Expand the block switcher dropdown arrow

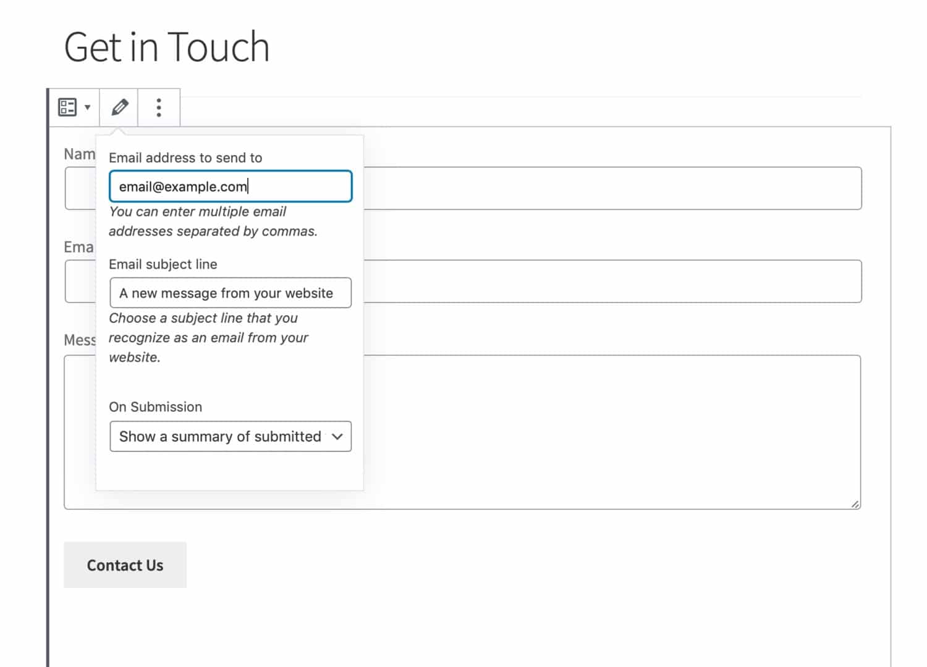[87, 107]
